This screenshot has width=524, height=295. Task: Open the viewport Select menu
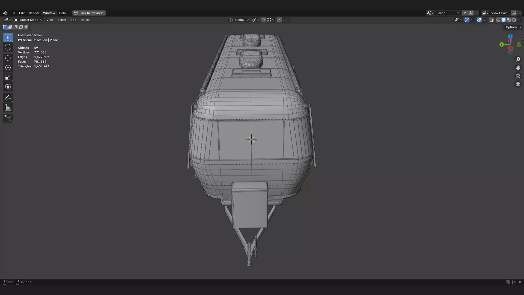pyautogui.click(x=62, y=20)
